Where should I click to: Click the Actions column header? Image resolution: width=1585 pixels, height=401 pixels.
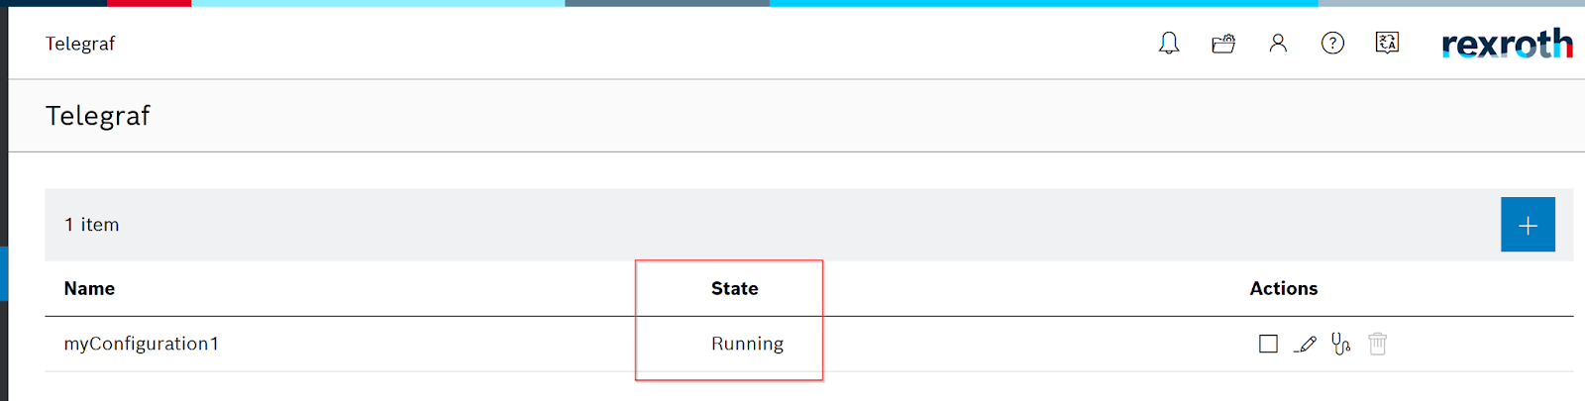pyautogui.click(x=1284, y=288)
